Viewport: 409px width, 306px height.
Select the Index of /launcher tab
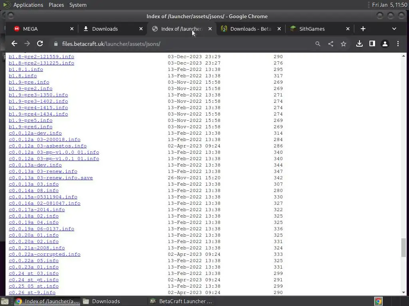click(182, 29)
